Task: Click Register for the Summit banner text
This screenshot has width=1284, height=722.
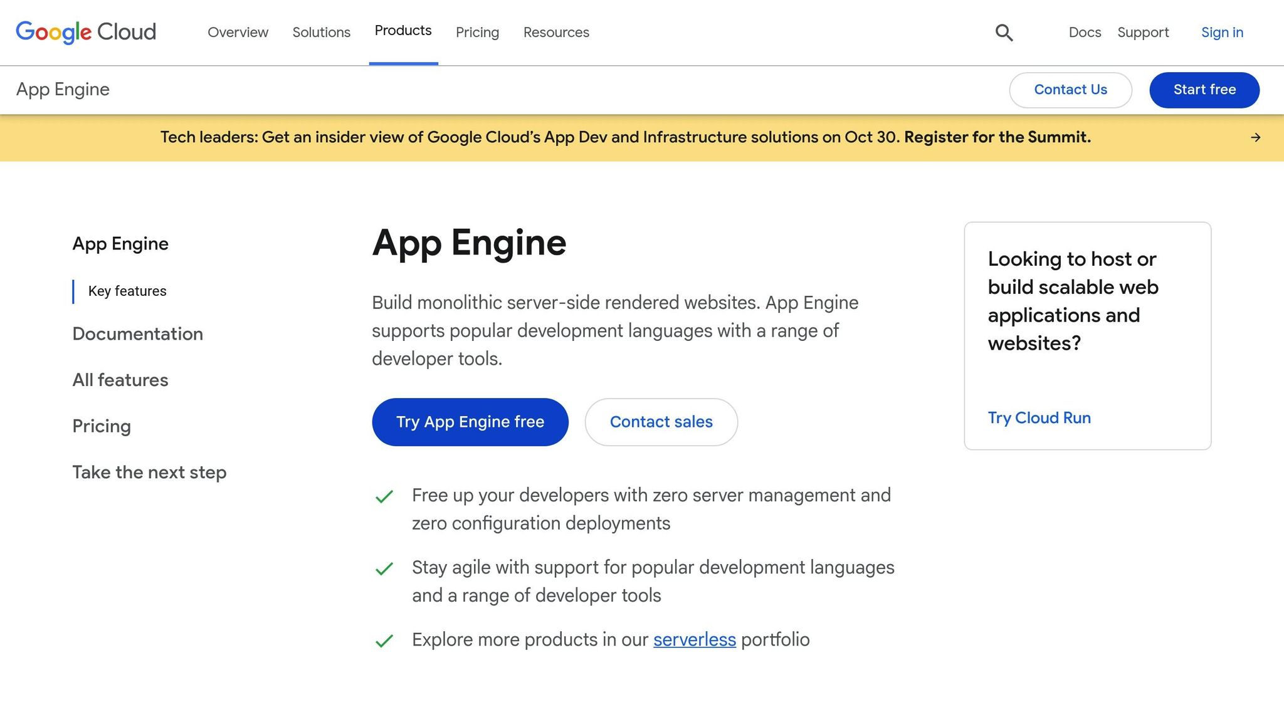Action: (x=997, y=137)
